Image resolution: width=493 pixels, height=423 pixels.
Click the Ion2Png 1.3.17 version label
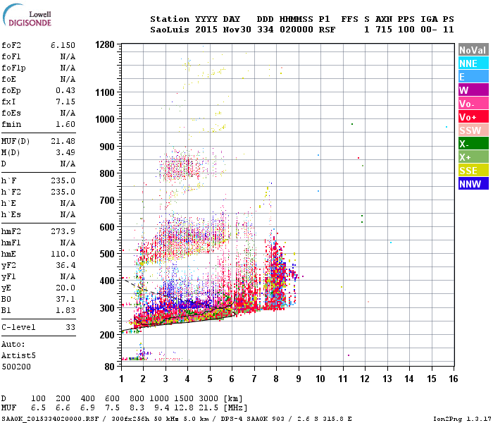pos(462,419)
